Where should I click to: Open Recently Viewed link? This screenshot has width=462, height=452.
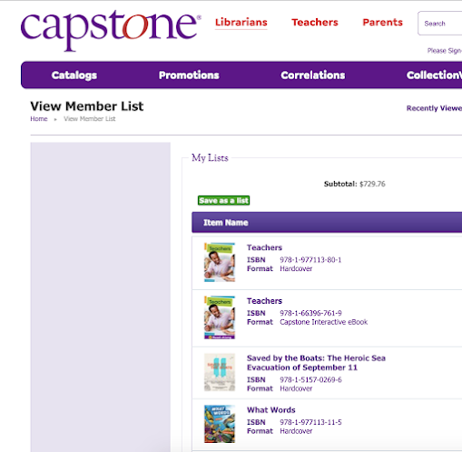click(434, 108)
